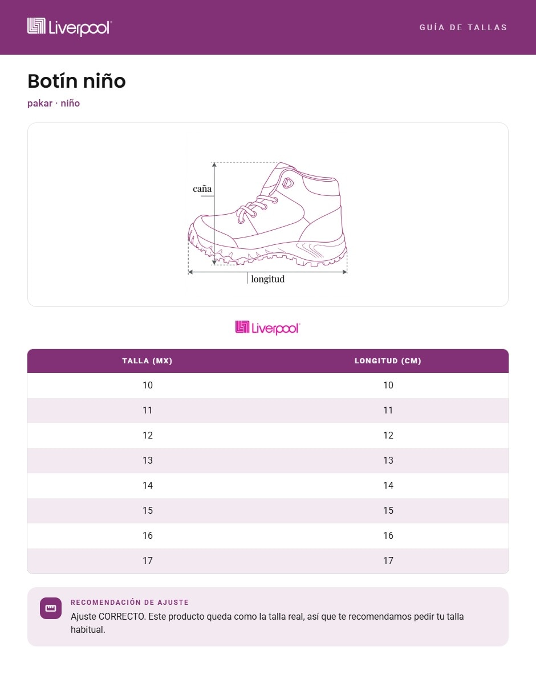Click the caña label on the diagram
Viewport: 536px width, 692px height.
pos(202,189)
